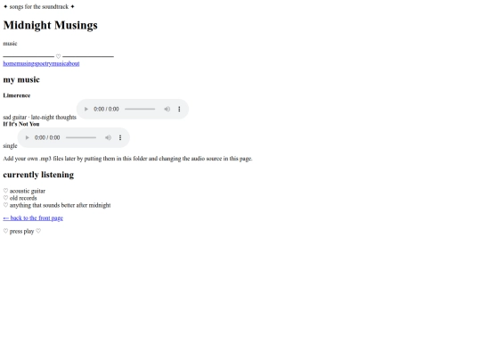Play the Limerence audio track

click(x=86, y=109)
